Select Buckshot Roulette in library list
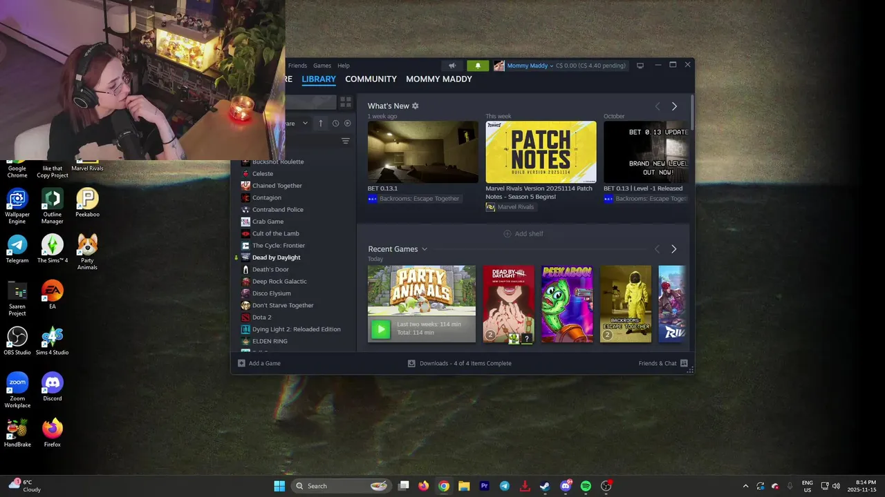The width and height of the screenshot is (885, 497). click(278, 162)
